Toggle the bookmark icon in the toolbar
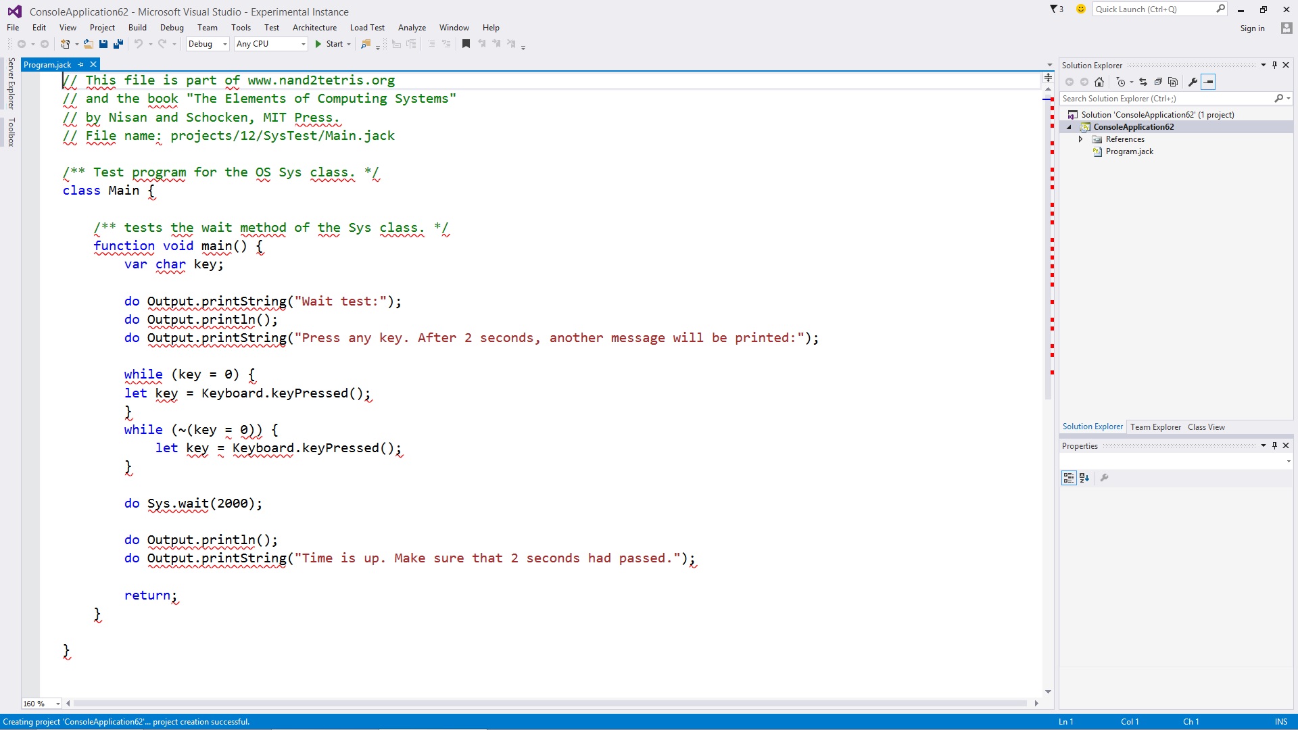The width and height of the screenshot is (1298, 730). coord(466,44)
